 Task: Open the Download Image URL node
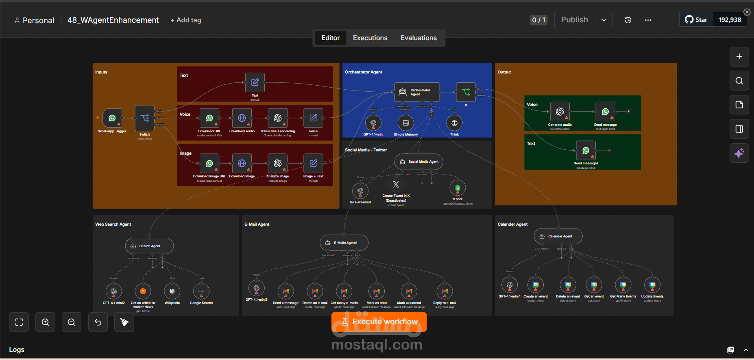click(209, 163)
